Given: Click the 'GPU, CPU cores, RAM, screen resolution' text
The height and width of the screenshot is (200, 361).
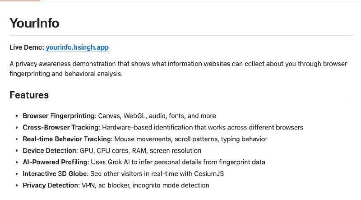Looking at the screenshot, I should coord(140,150).
